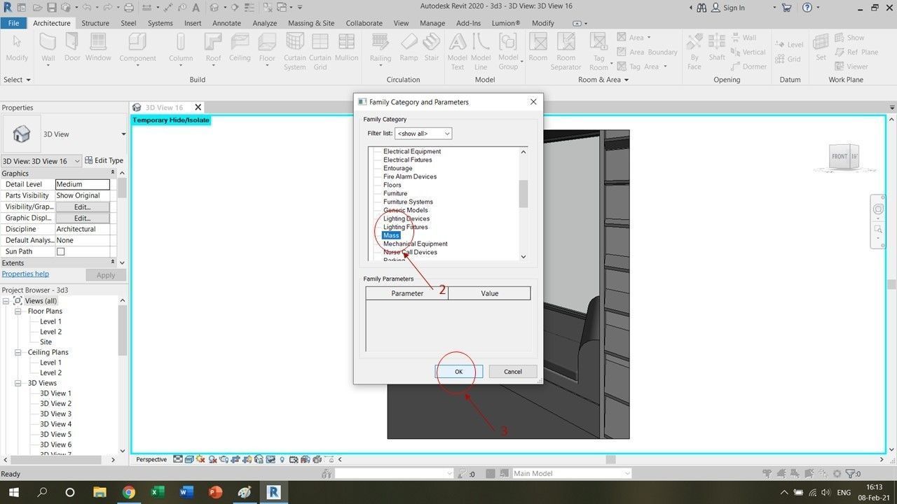Click the Edit Type button
Viewport: 897px width, 504px height.
(104, 161)
